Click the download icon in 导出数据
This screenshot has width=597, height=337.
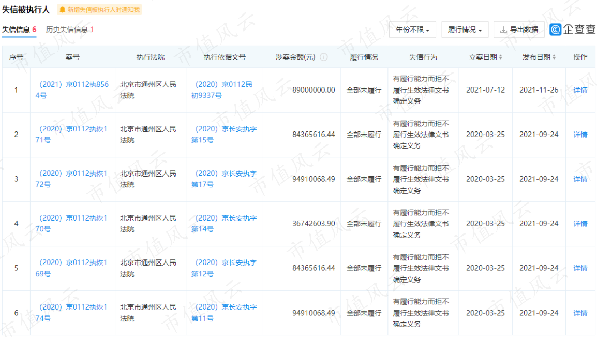[x=503, y=30]
